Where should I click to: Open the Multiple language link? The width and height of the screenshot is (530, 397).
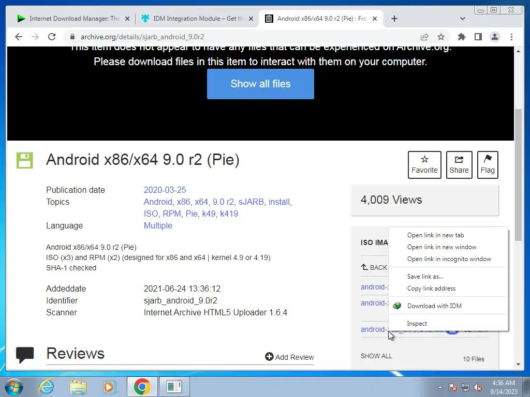158,225
